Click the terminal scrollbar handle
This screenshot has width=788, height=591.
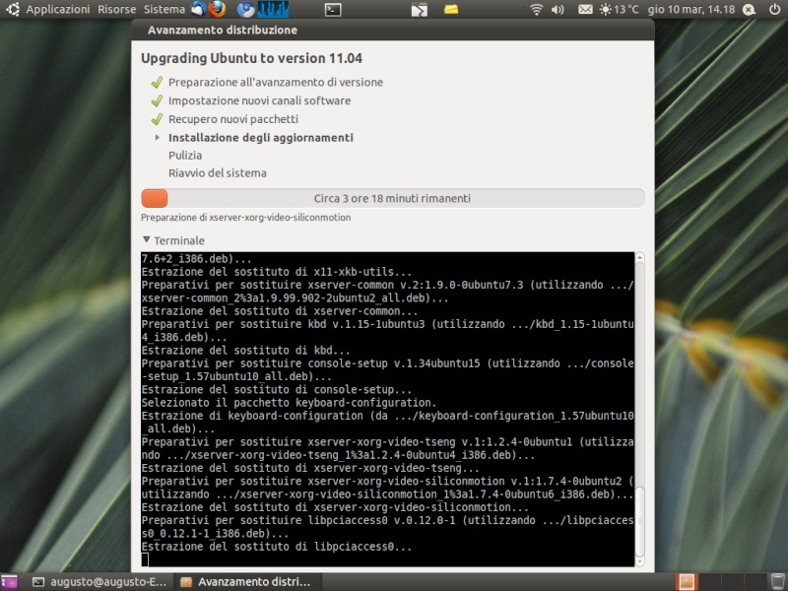click(x=639, y=521)
